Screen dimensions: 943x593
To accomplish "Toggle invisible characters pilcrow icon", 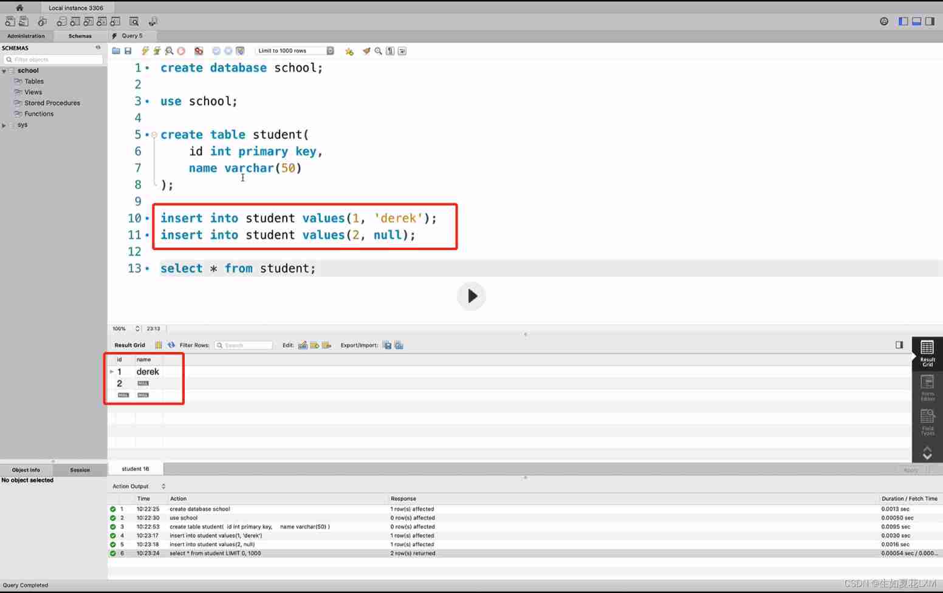I will point(390,51).
